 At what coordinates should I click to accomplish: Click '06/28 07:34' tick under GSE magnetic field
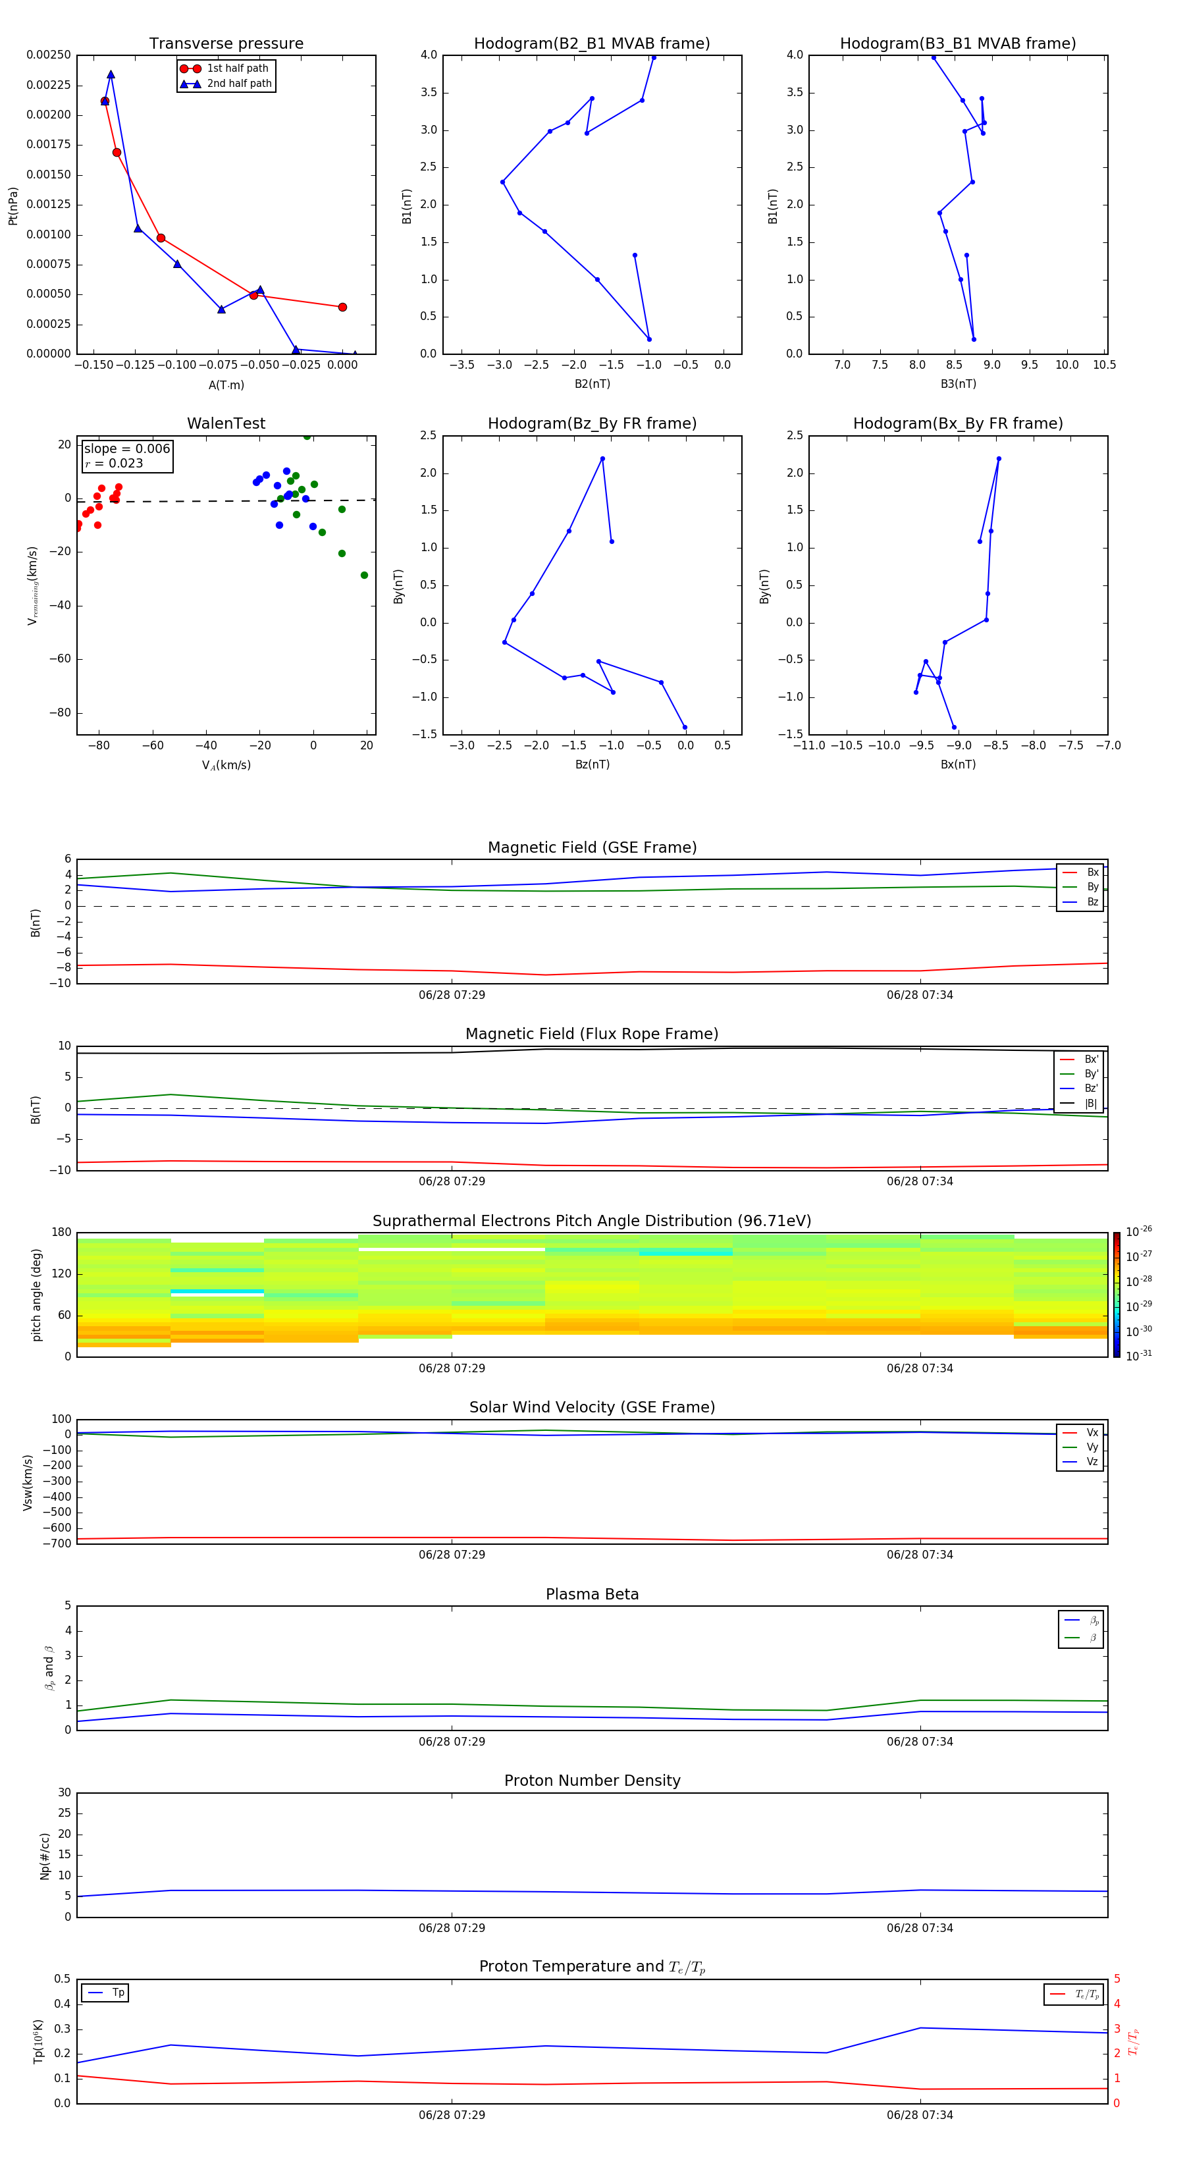click(x=919, y=996)
